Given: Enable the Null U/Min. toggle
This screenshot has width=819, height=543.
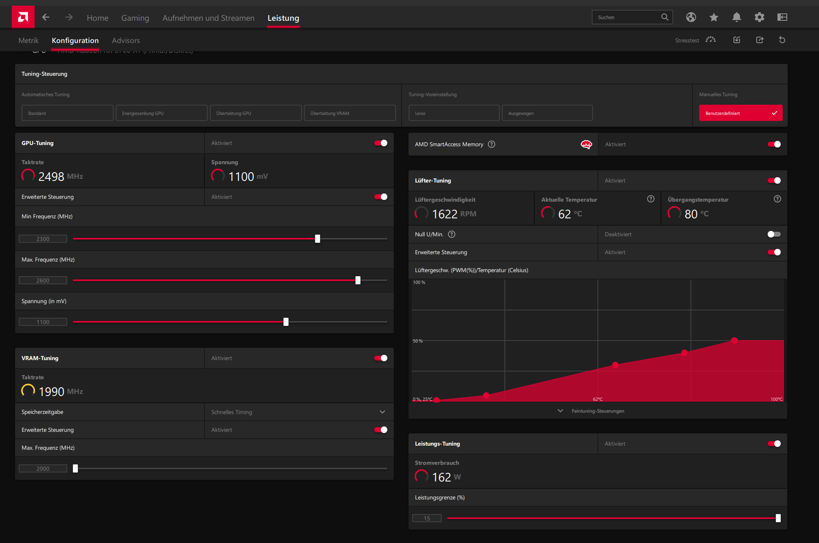Looking at the screenshot, I should pos(774,234).
